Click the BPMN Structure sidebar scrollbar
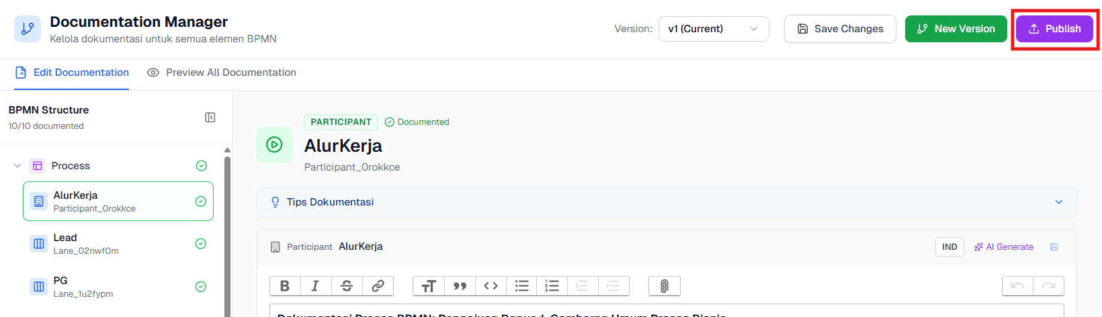1102x317 pixels. point(227,235)
